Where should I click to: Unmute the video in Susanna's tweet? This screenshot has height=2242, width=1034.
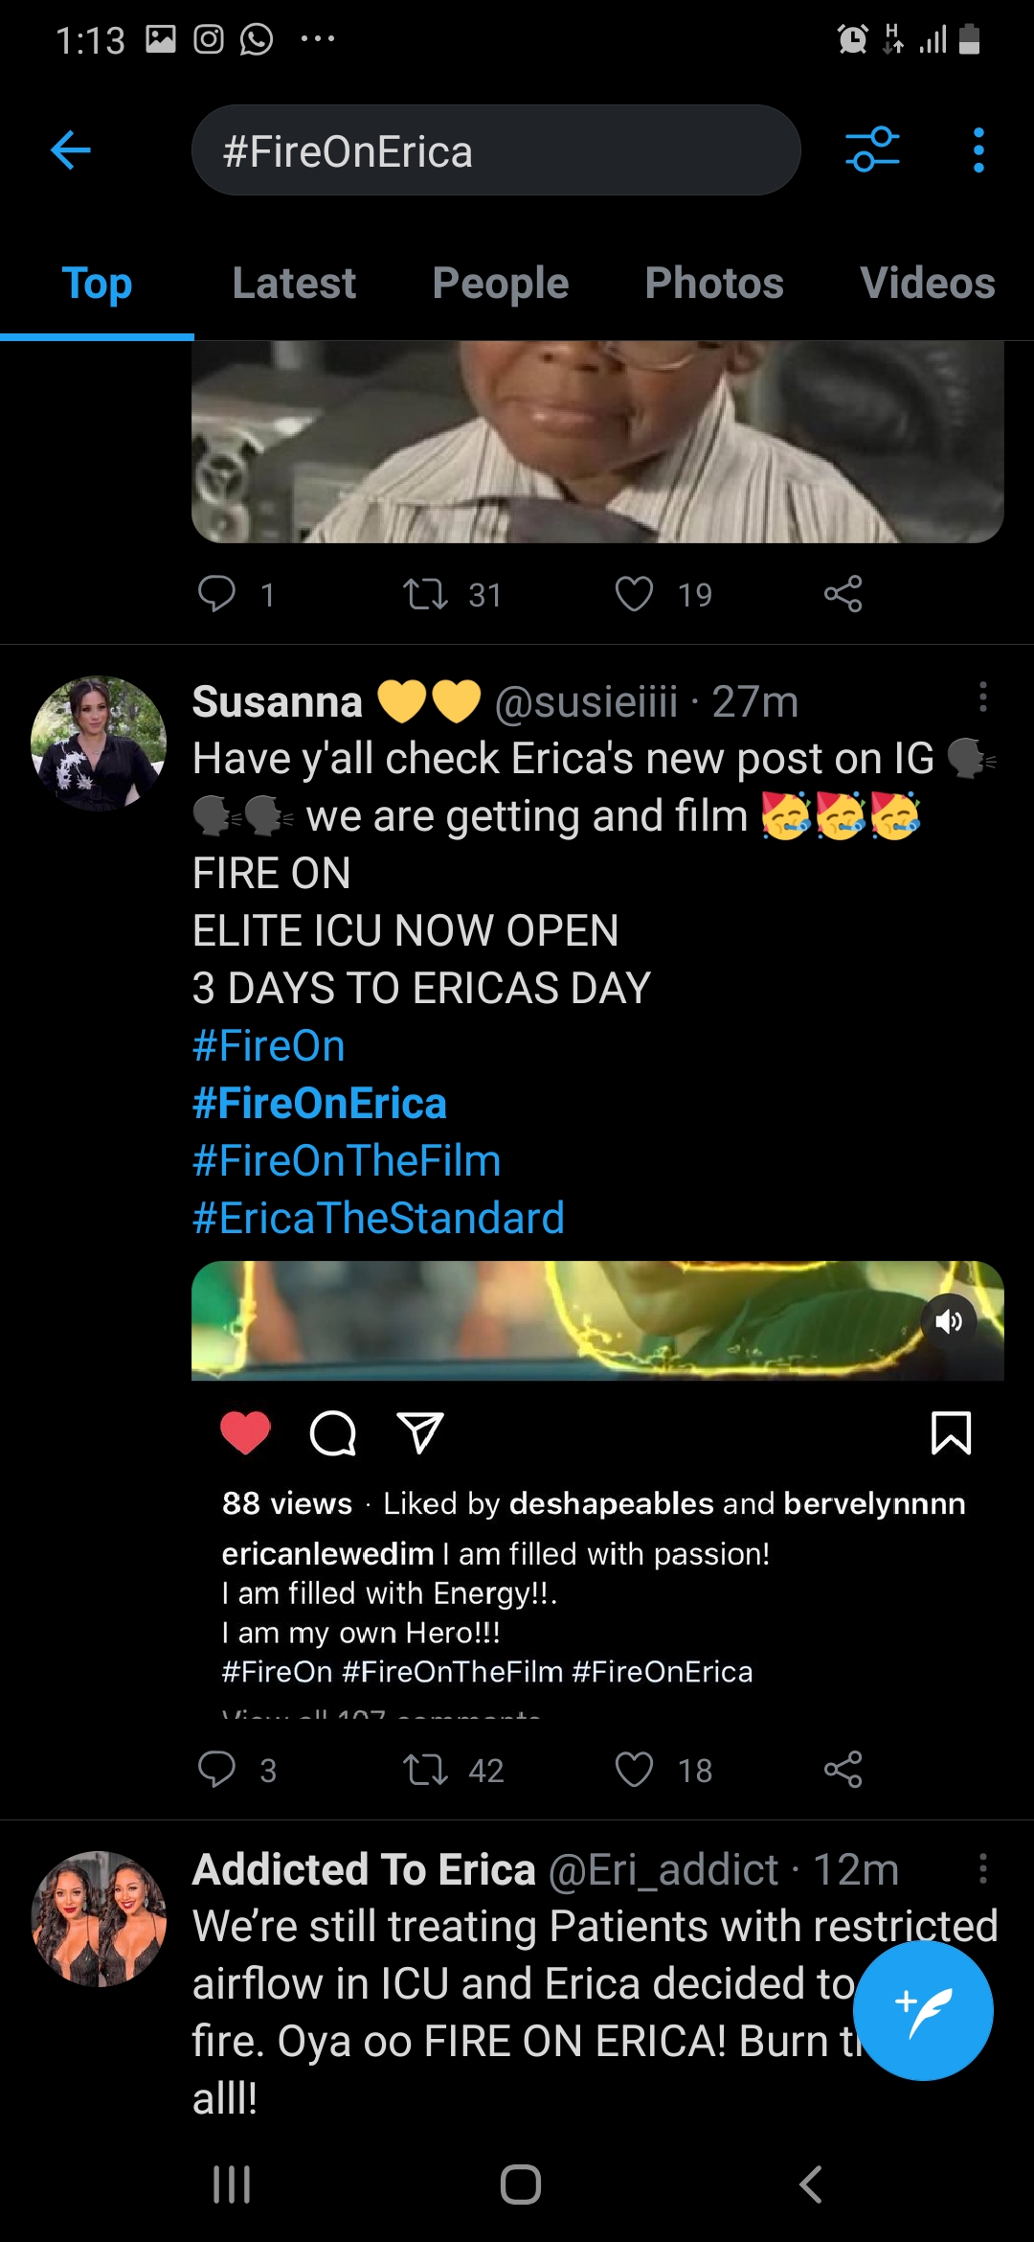949,1322
